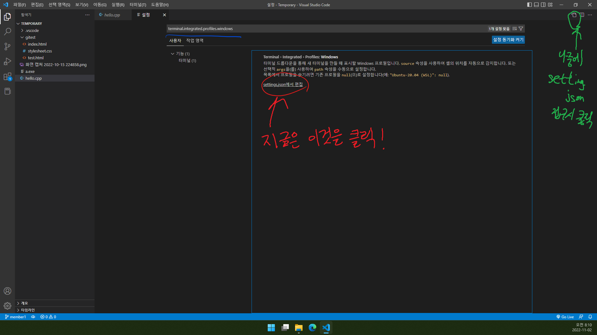Image resolution: width=597 pixels, height=335 pixels.
Task: Open taskbar clock showing 오전 8:10
Action: click(582, 328)
